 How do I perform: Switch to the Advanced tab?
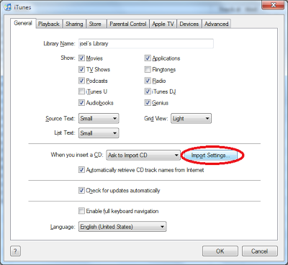coord(216,24)
